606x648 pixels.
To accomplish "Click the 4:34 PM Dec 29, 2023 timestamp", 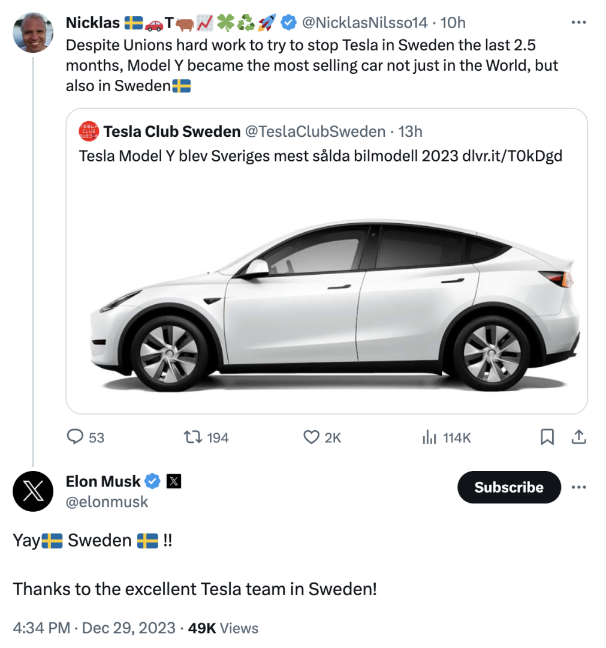I will (94, 628).
